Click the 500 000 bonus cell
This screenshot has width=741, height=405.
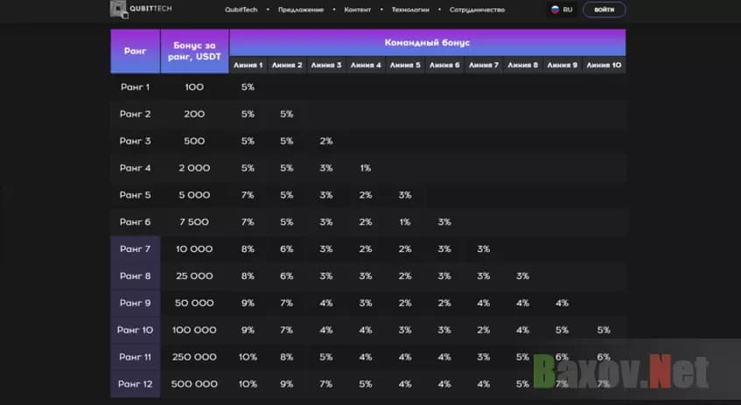[x=194, y=383]
